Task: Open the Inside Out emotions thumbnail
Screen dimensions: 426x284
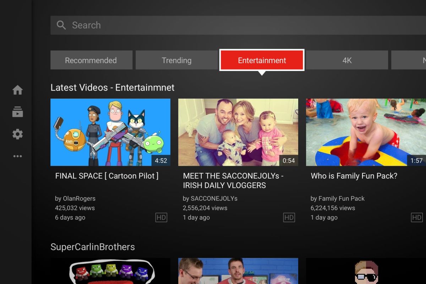Action: (110, 271)
